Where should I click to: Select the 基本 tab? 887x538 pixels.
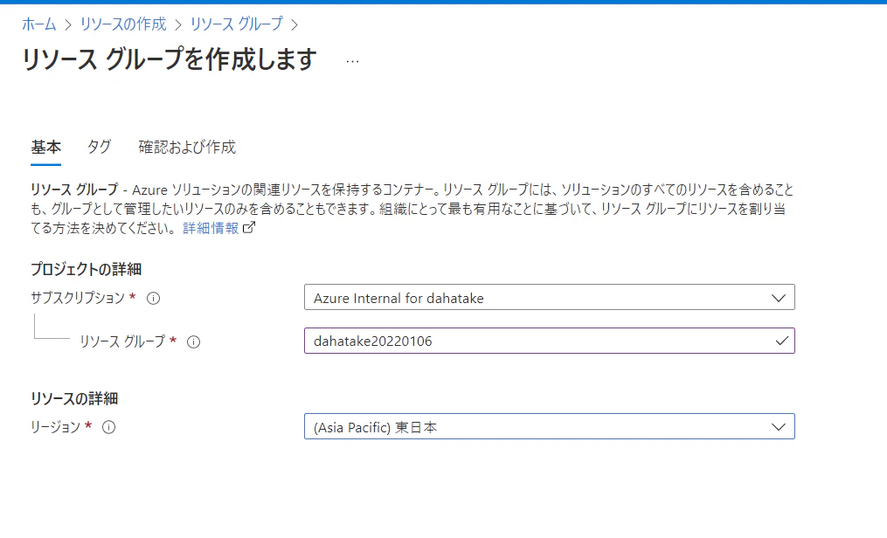pos(45,148)
